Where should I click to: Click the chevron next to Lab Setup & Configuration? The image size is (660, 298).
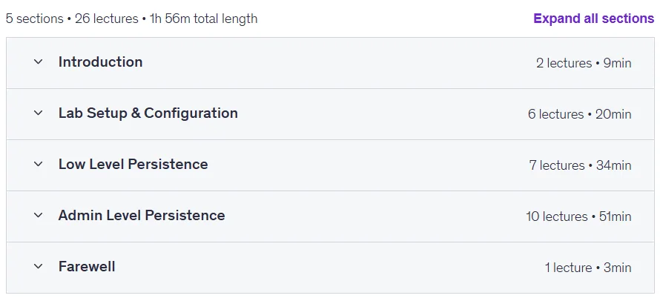pyautogui.click(x=39, y=113)
